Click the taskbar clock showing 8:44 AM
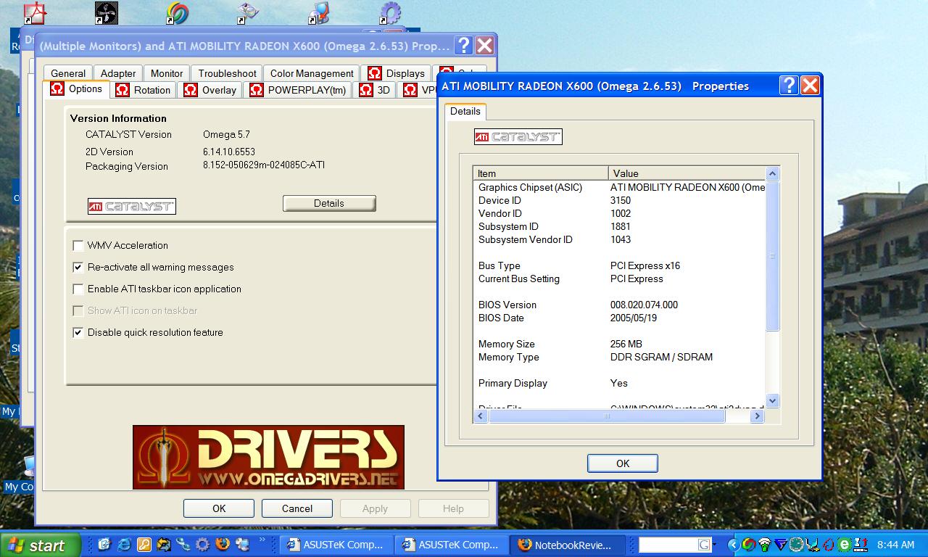Image resolution: width=928 pixels, height=557 pixels. [x=895, y=545]
